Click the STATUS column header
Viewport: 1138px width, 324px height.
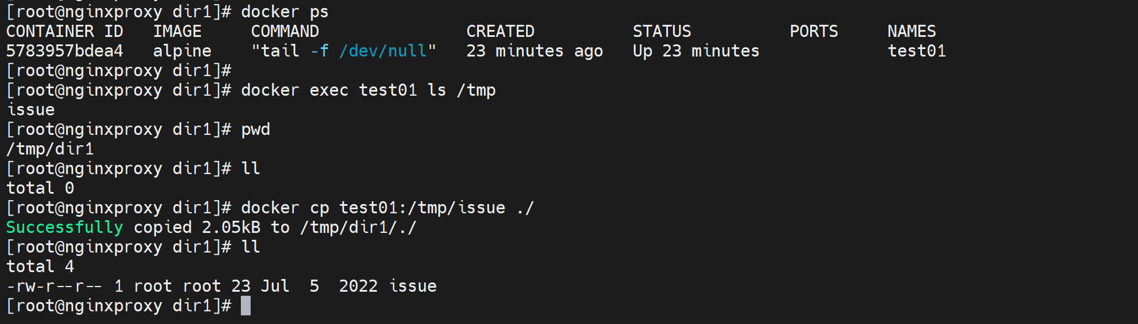(661, 31)
